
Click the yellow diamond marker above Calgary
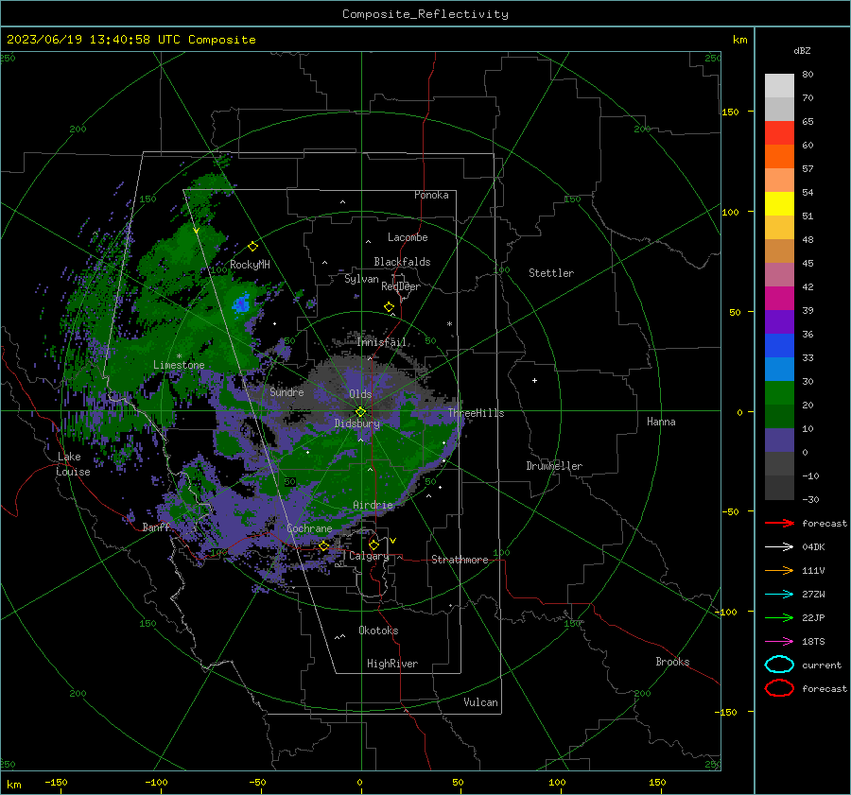tap(373, 544)
